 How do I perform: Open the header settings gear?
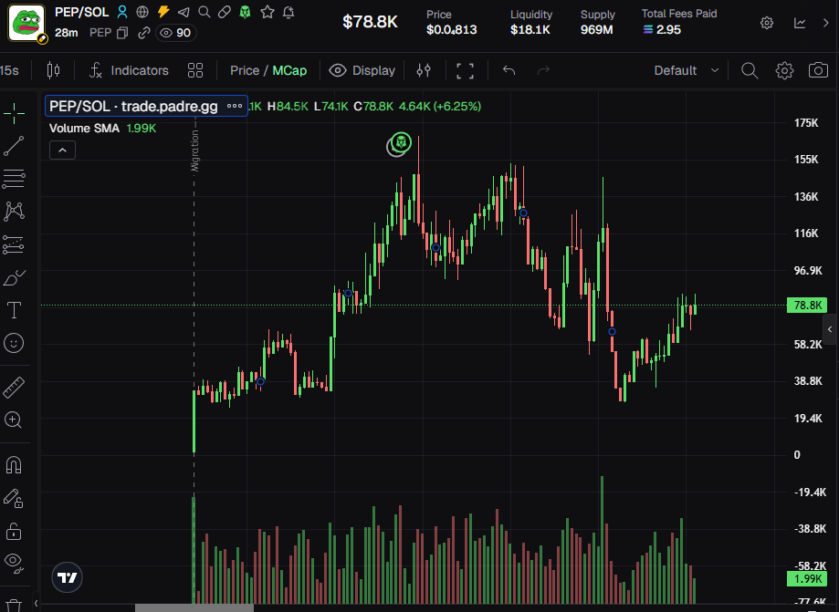click(767, 23)
